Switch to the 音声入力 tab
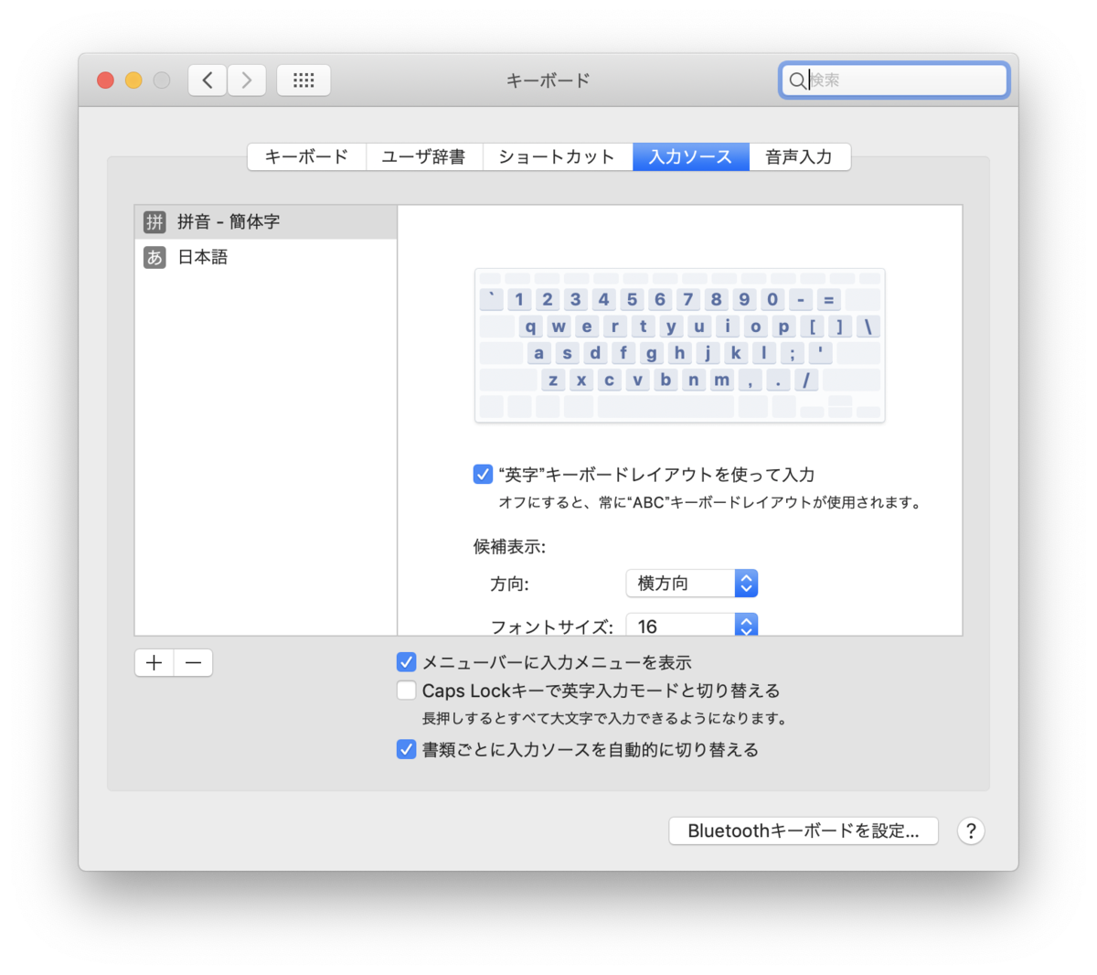Screen dimensions: 1097x975 point(800,156)
